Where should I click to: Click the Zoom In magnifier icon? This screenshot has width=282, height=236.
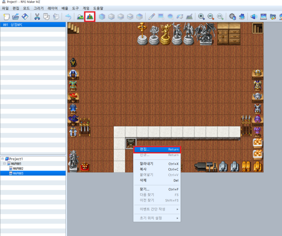point(201,17)
